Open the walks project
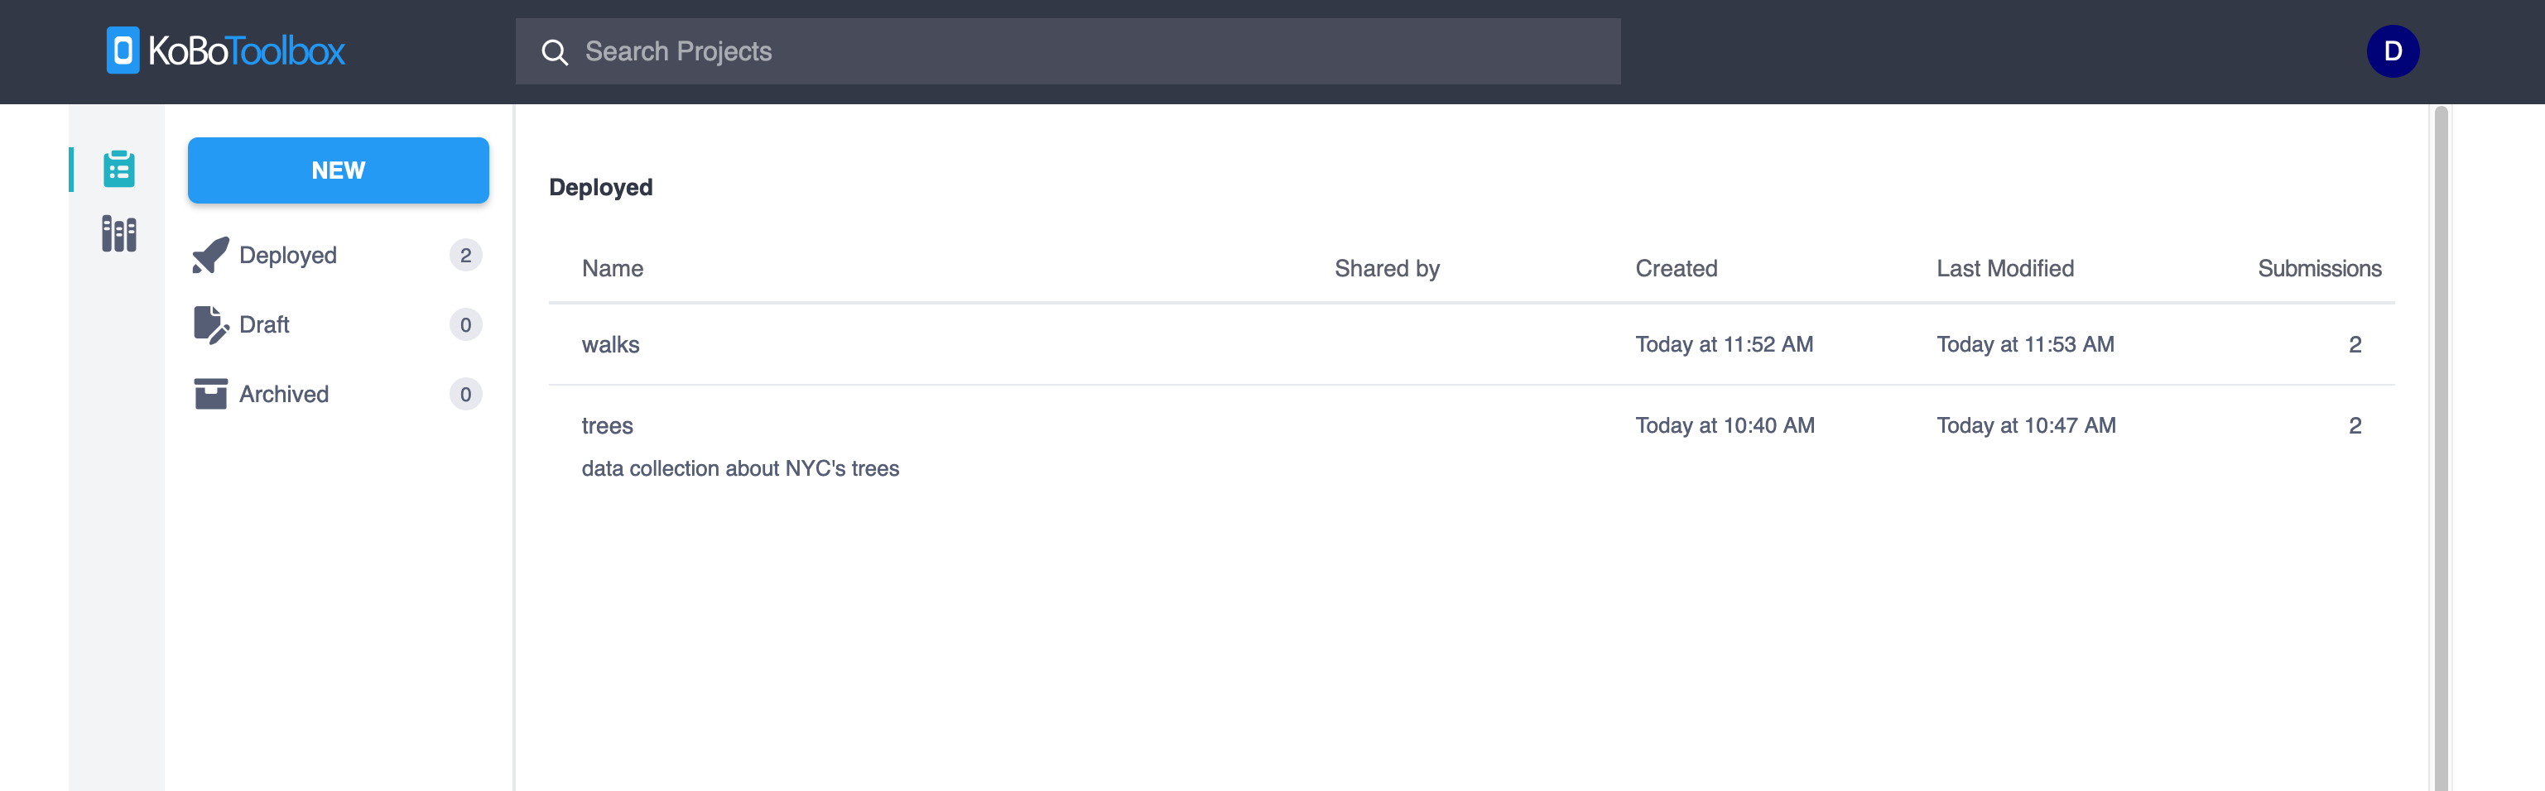2545x791 pixels. pyautogui.click(x=610, y=345)
